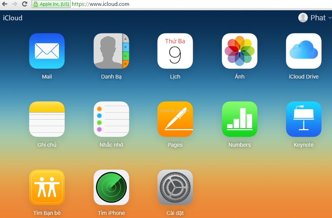The image size is (332, 218).
Task: Open the Tìm Bạn bè icon
Action: pyautogui.click(x=47, y=187)
